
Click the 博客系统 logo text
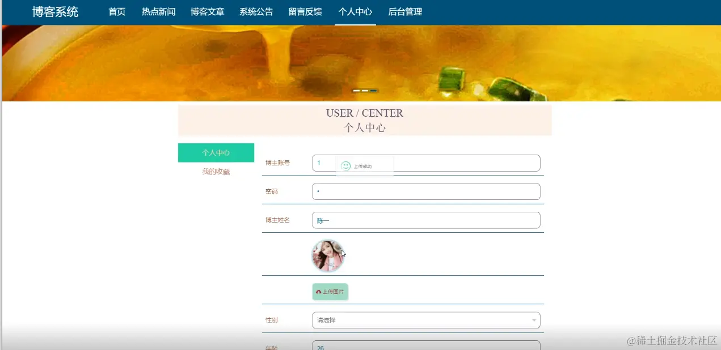[x=56, y=12]
